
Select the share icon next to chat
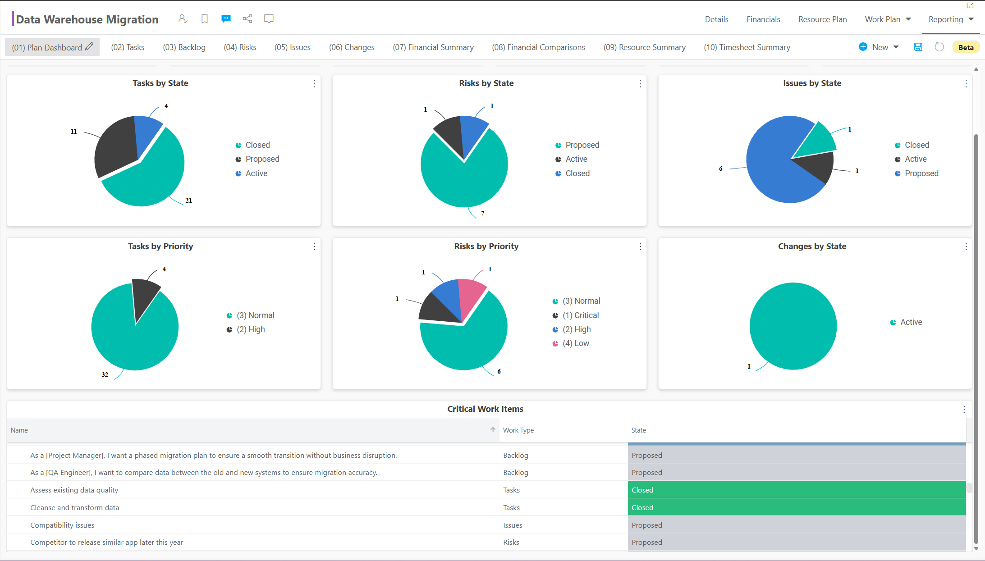point(247,18)
